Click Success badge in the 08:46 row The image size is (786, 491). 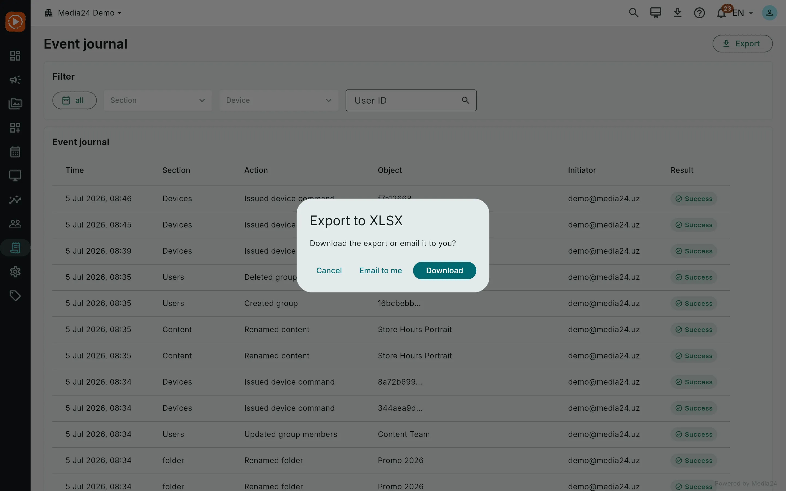(694, 199)
